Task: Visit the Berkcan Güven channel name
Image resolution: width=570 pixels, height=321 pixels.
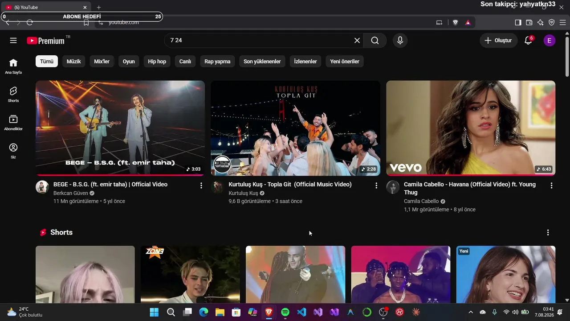Action: pyautogui.click(x=71, y=193)
